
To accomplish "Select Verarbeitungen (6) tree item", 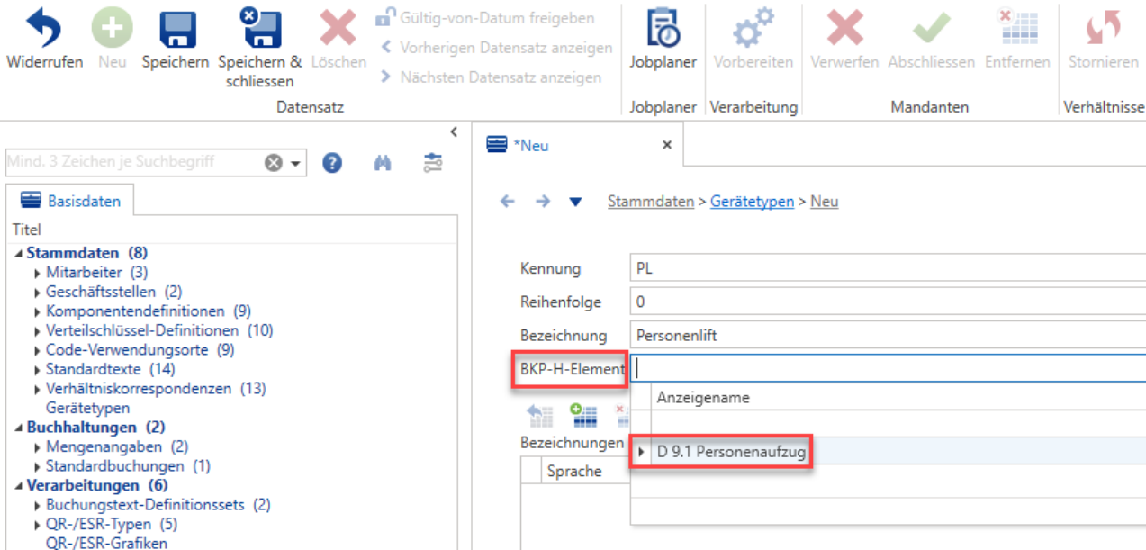I will pos(96,486).
